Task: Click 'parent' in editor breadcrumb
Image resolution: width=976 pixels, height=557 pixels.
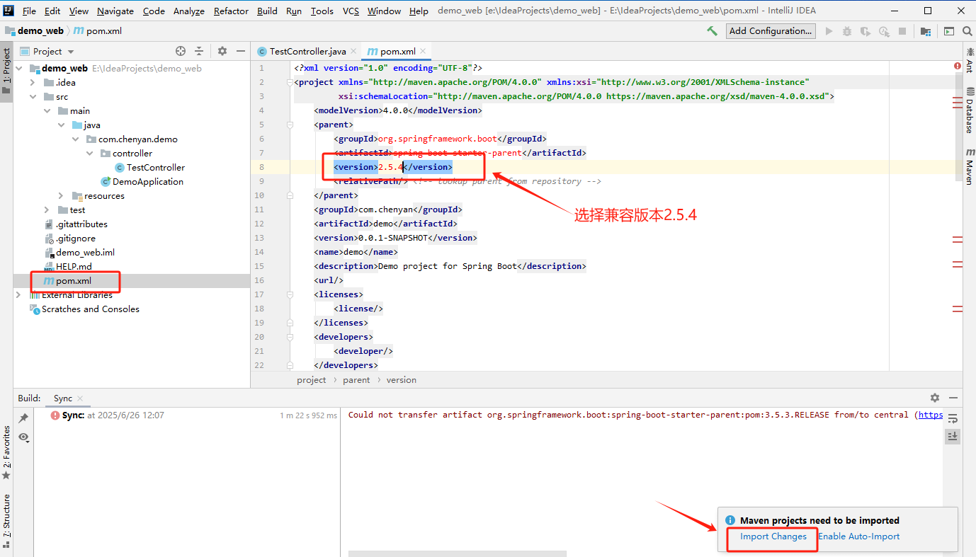Action: (x=356, y=380)
